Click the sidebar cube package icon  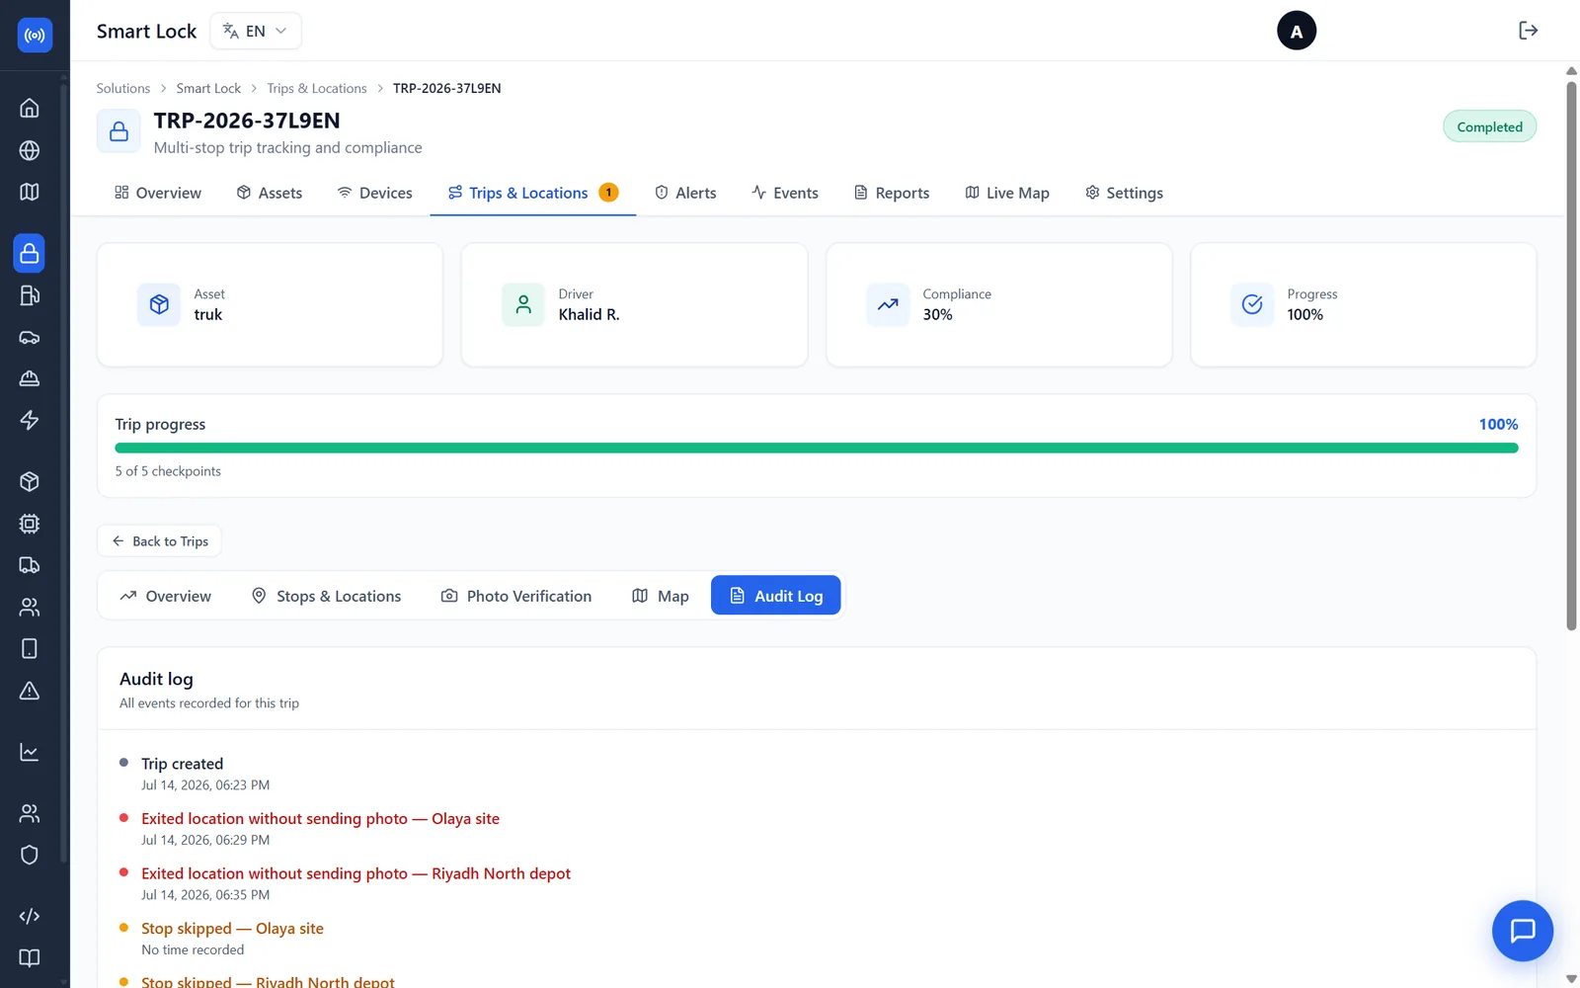[x=30, y=481]
